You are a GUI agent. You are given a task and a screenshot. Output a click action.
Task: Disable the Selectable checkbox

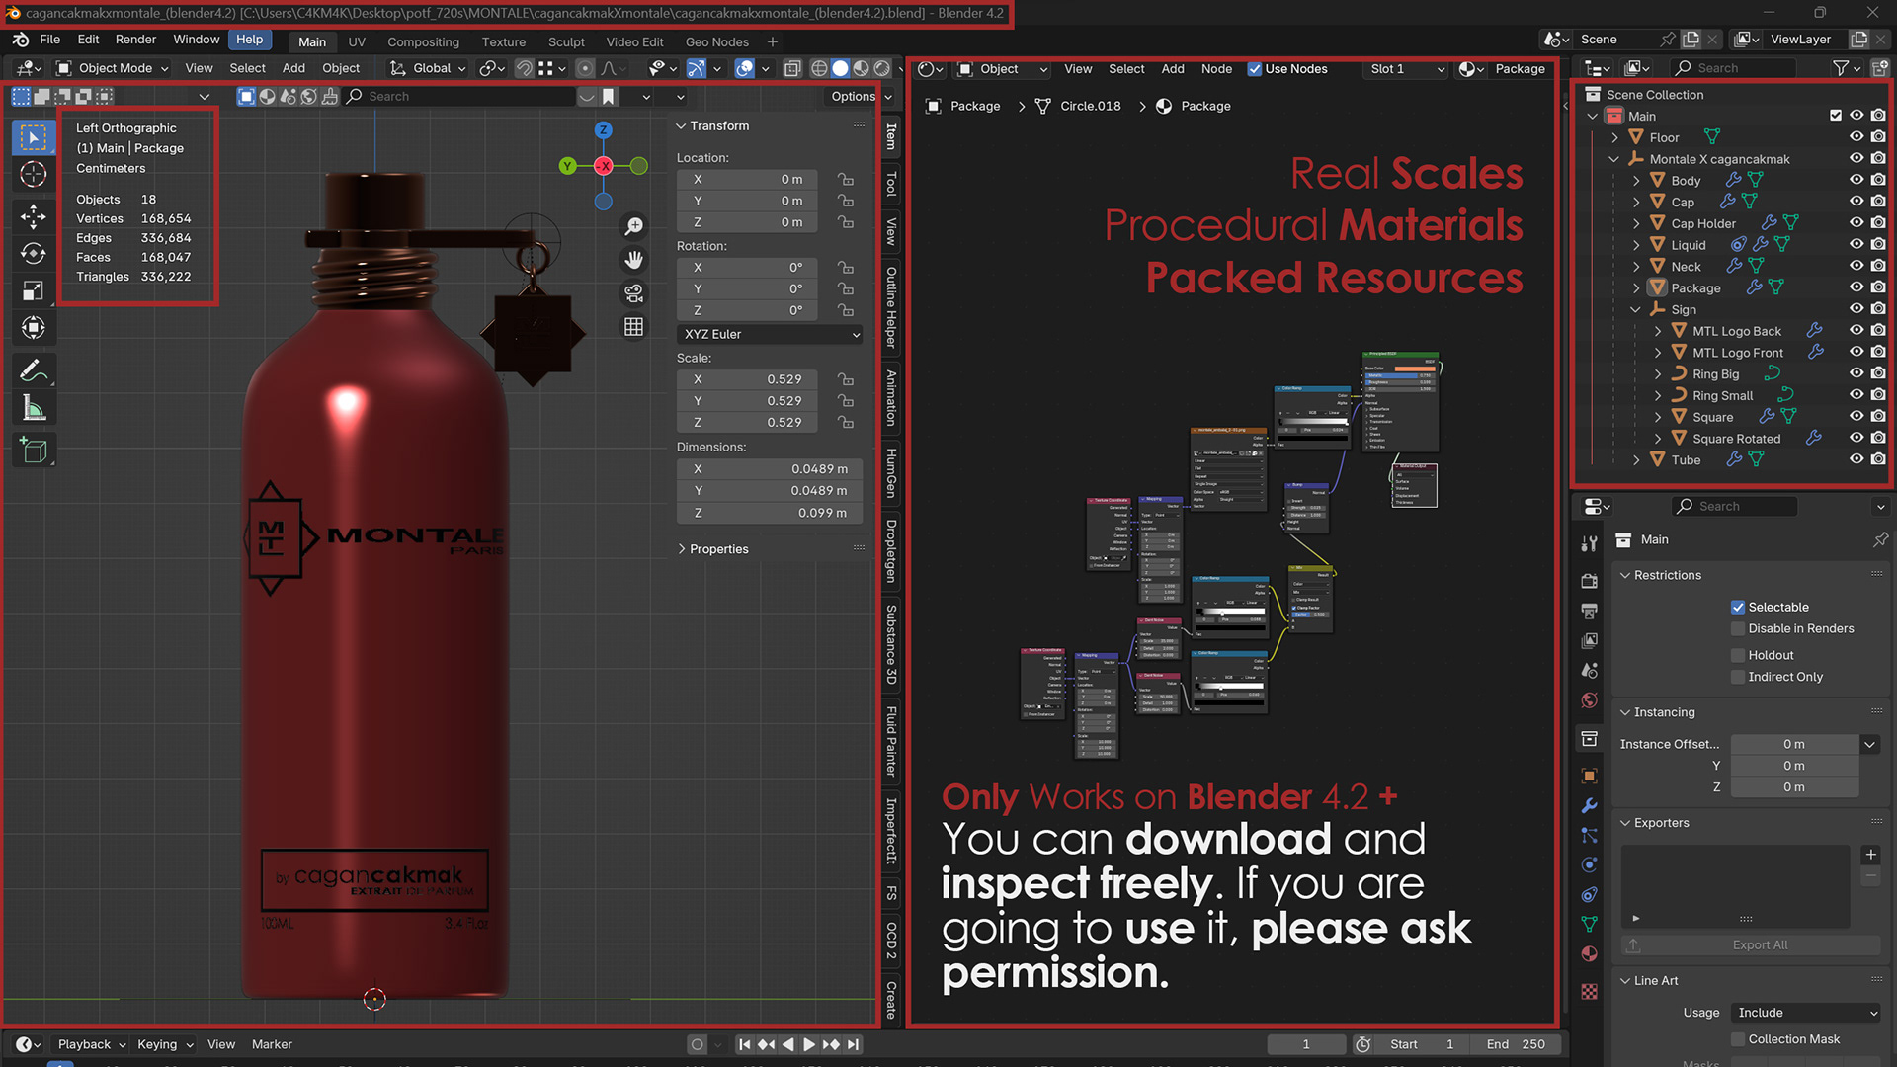point(1738,607)
